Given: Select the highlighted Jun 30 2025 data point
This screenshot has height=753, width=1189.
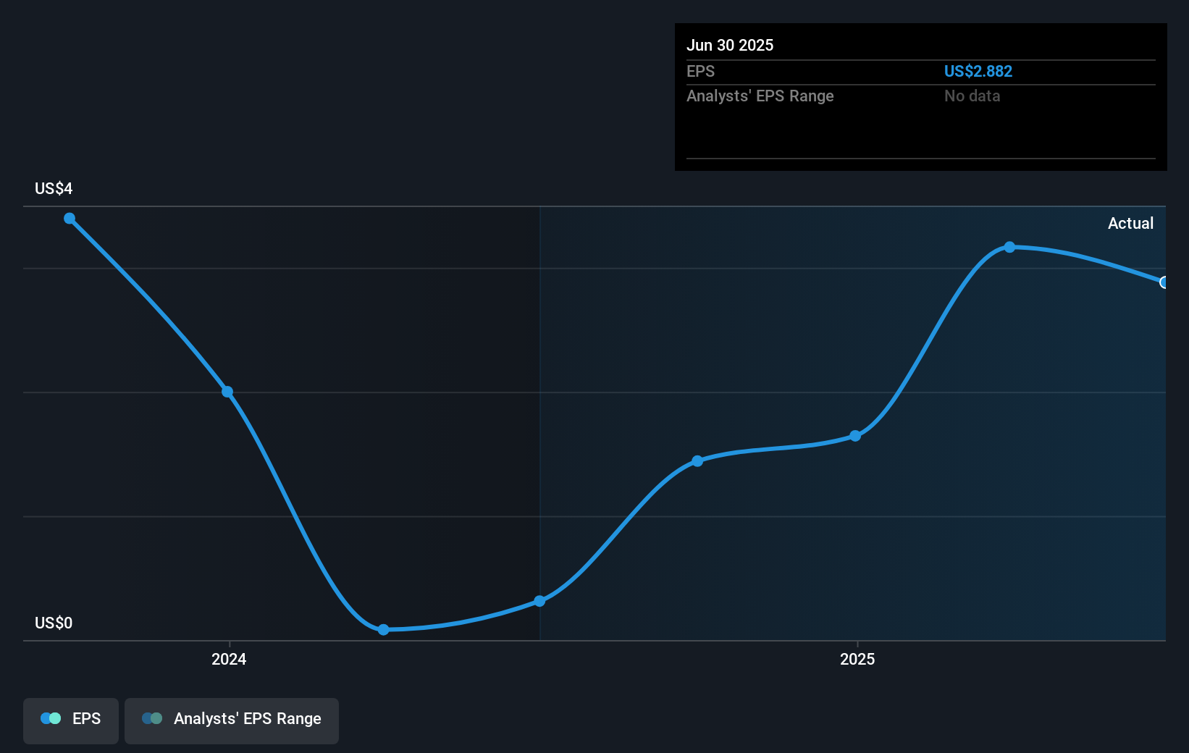Looking at the screenshot, I should [x=1164, y=282].
